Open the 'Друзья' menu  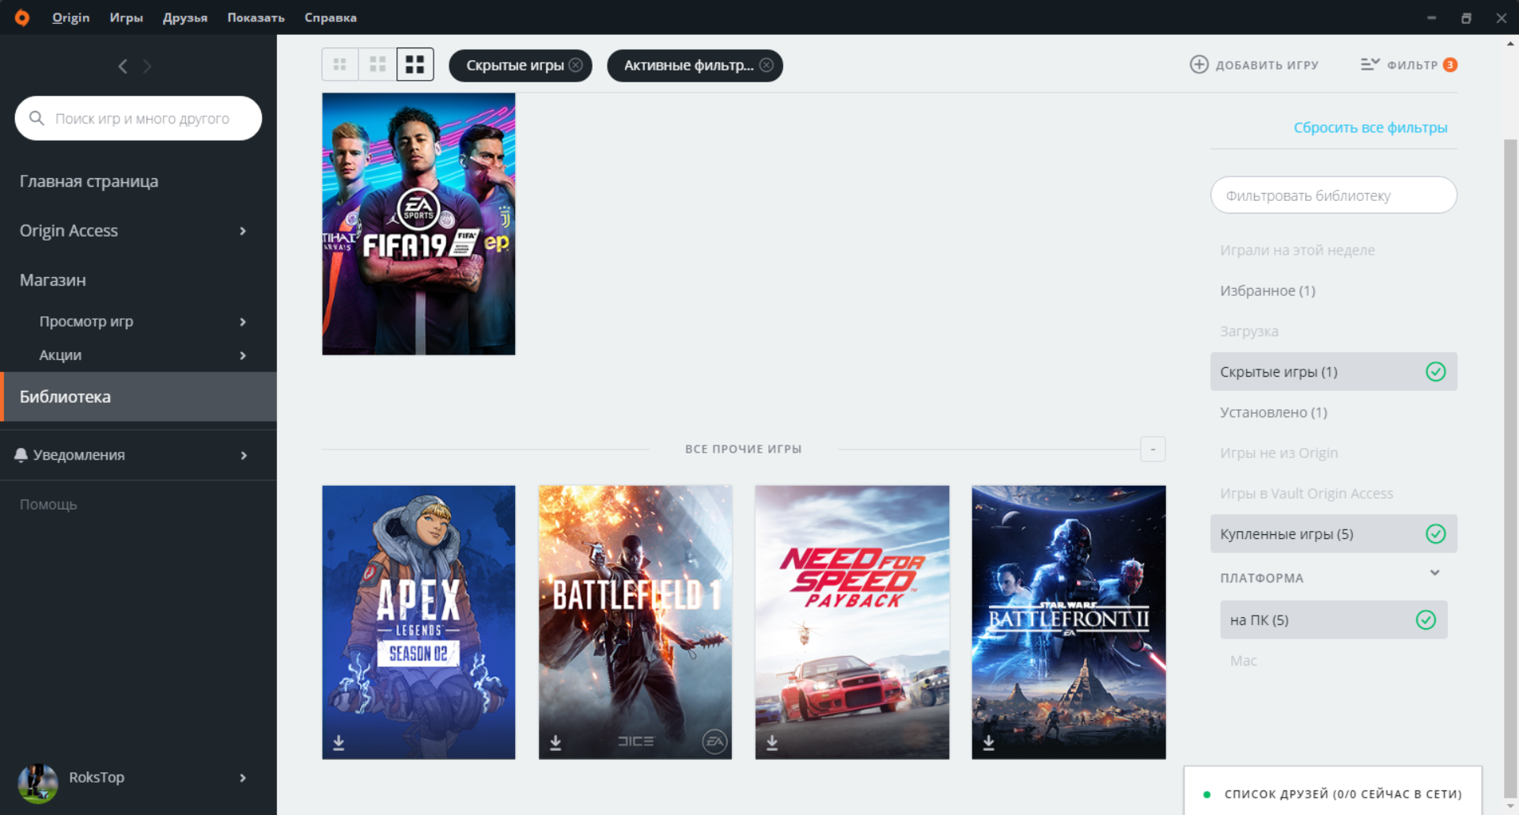(185, 17)
